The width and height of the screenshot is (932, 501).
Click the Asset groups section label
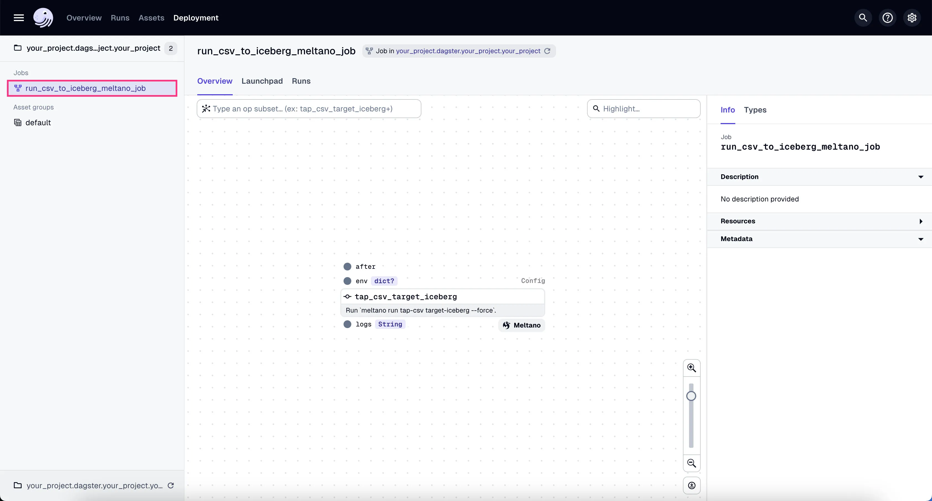click(34, 107)
